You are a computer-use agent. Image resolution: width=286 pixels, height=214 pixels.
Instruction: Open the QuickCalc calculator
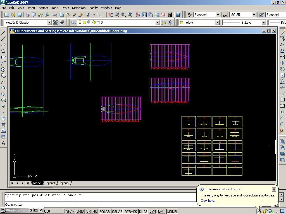[170, 15]
